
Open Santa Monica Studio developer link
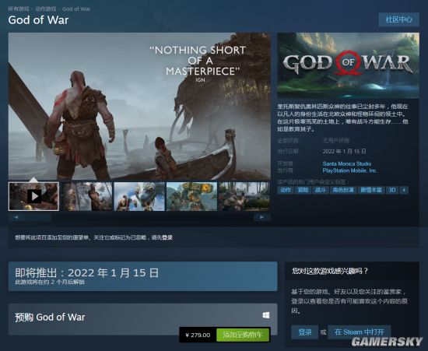tap(347, 163)
